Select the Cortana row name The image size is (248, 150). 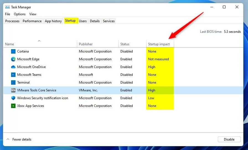click(x=23, y=51)
